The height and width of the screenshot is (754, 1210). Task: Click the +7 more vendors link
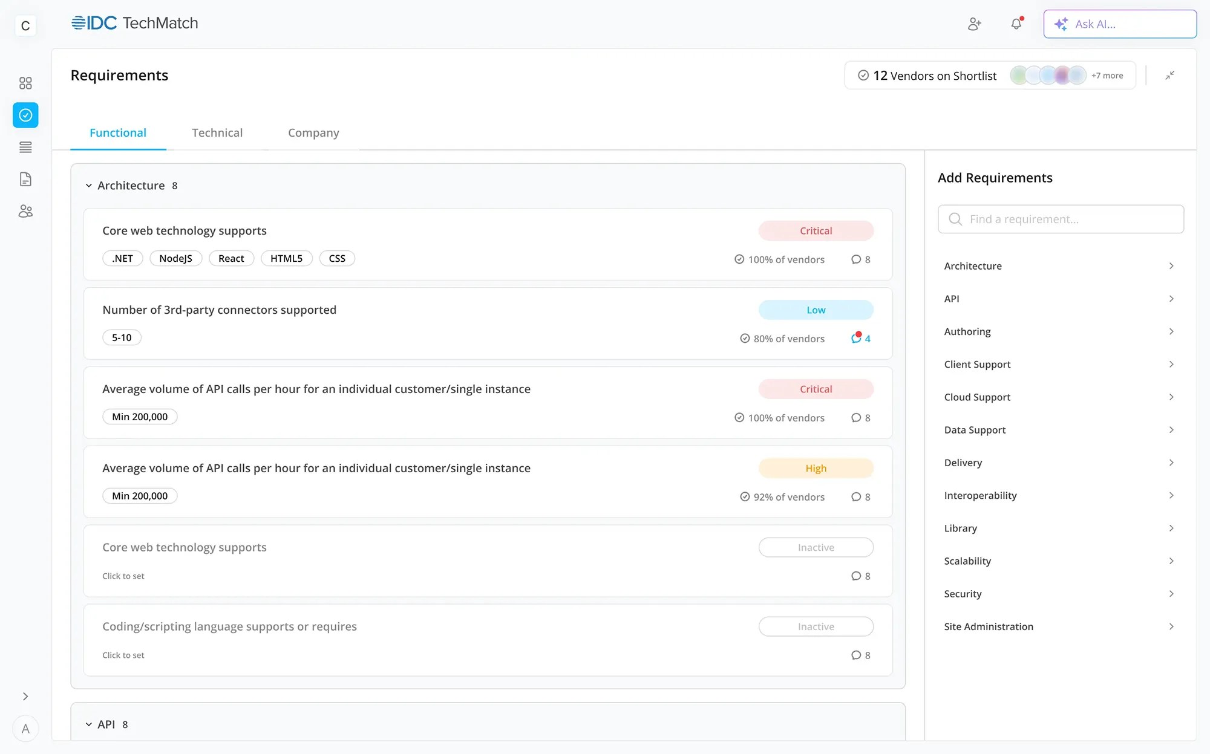pyautogui.click(x=1107, y=75)
